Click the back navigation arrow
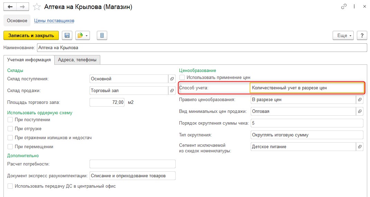The image size is (370, 197). (x=10, y=7)
